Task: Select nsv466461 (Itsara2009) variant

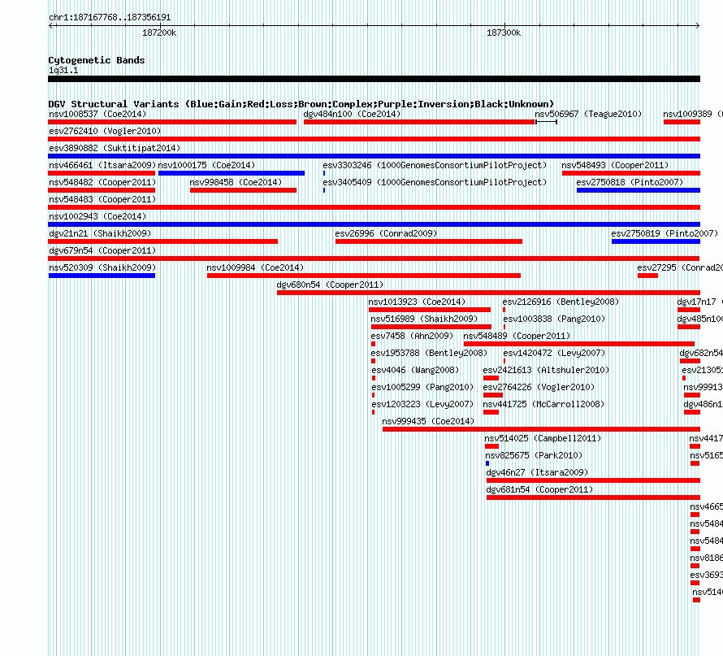Action: pos(102,165)
